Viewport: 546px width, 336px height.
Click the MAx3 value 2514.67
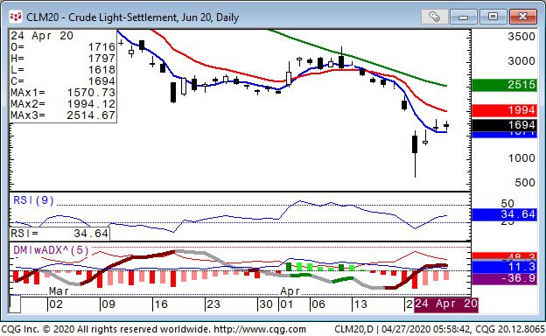(x=91, y=115)
